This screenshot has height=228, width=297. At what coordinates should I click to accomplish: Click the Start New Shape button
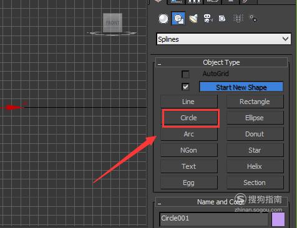[241, 87]
